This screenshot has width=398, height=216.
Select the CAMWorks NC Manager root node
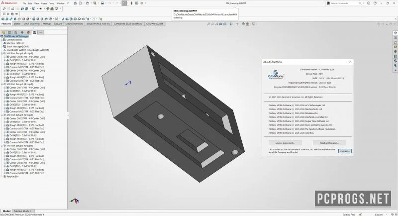(16, 36)
